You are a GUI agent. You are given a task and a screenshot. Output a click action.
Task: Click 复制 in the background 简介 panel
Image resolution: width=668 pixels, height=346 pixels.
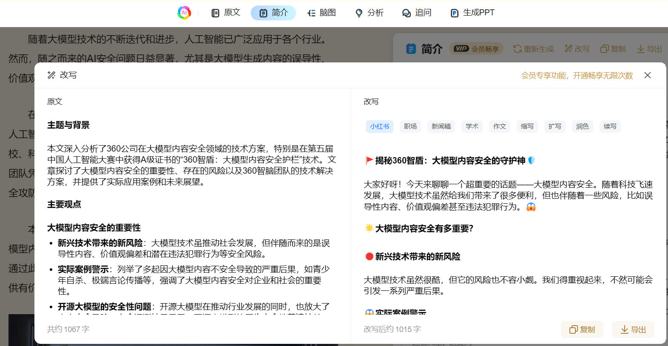click(x=613, y=49)
